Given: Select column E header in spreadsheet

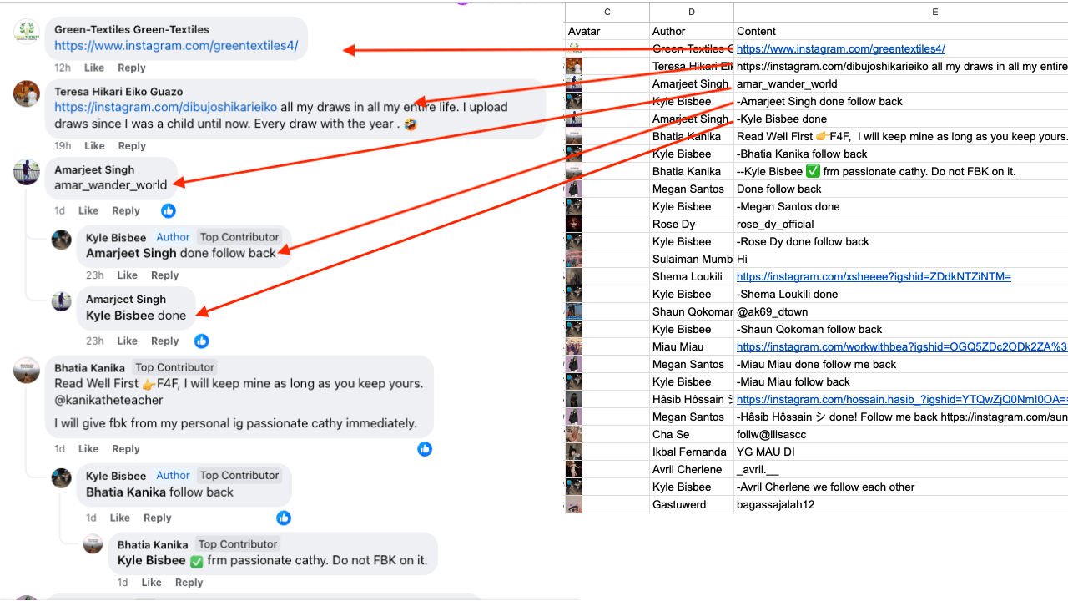Looking at the screenshot, I should tap(934, 12).
